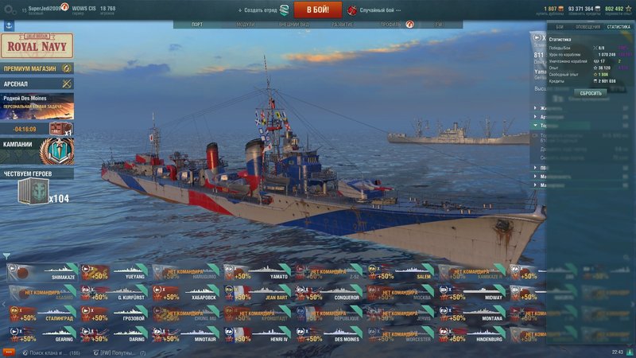Click the daily container crate near timer

pos(61,129)
